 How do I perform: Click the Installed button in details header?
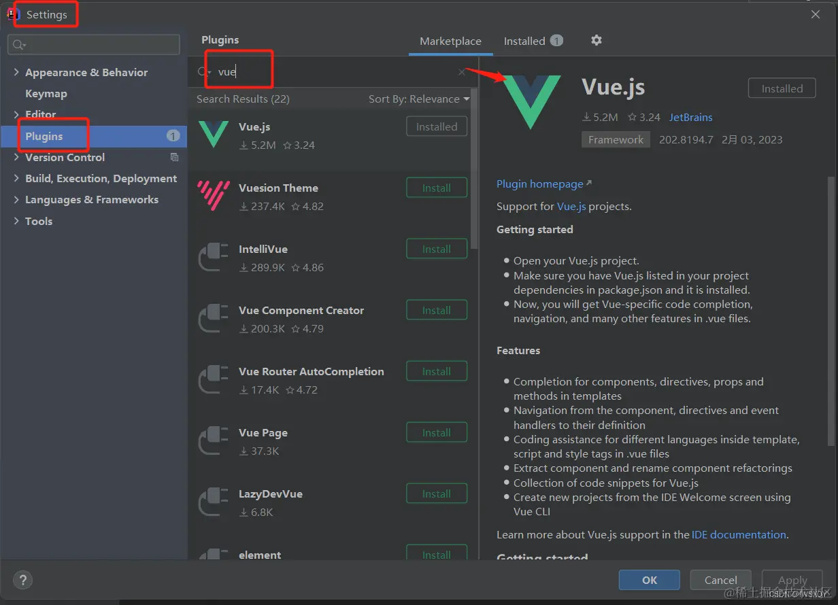pyautogui.click(x=782, y=88)
